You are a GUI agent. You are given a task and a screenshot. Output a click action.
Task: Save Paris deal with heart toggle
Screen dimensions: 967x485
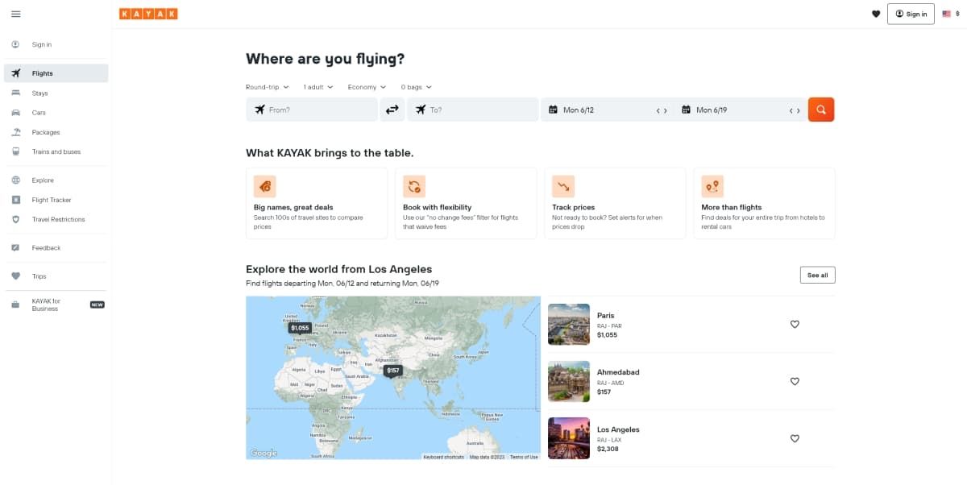click(x=795, y=324)
